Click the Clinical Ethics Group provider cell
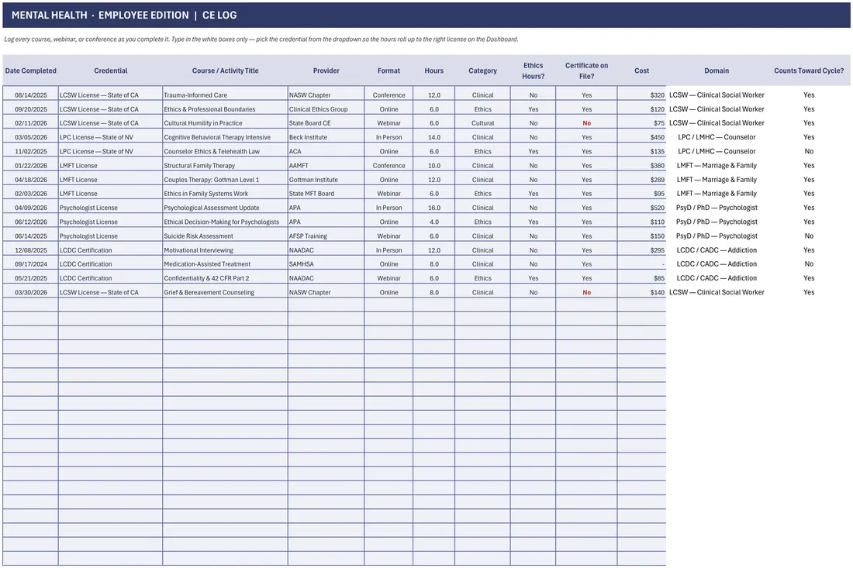Screen dimensions: 853x568 (326, 108)
